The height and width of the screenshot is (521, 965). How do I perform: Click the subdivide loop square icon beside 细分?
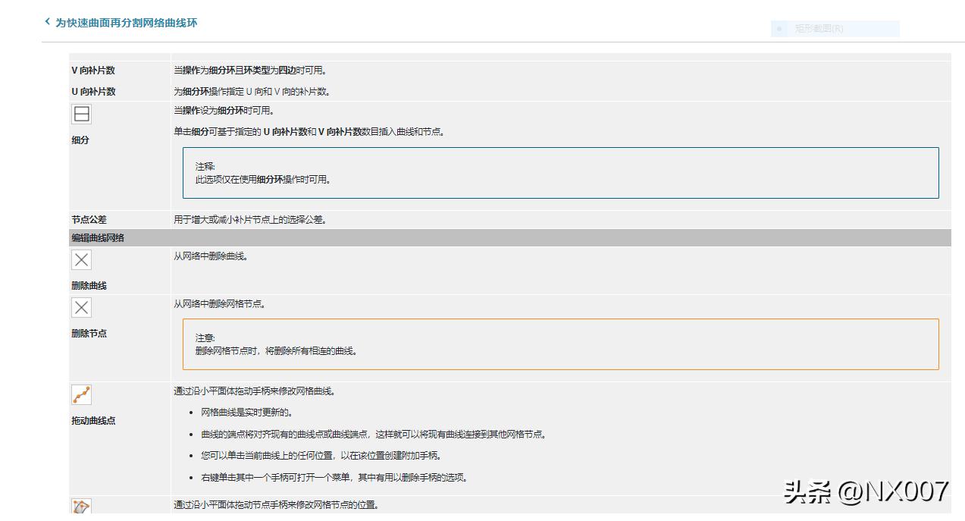click(x=80, y=114)
